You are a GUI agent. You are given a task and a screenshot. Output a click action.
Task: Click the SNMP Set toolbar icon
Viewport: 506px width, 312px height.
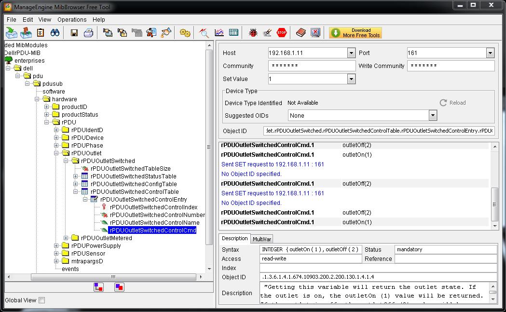click(x=151, y=33)
